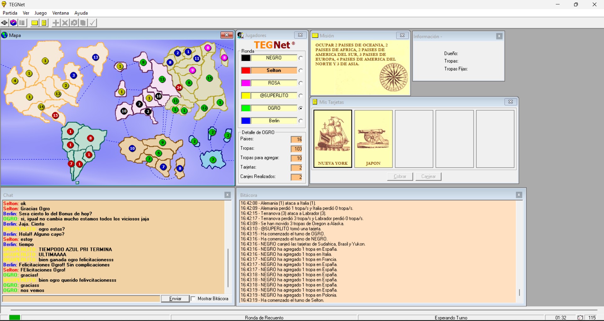Open the Ventana menu
604x321 pixels.
(x=60, y=13)
